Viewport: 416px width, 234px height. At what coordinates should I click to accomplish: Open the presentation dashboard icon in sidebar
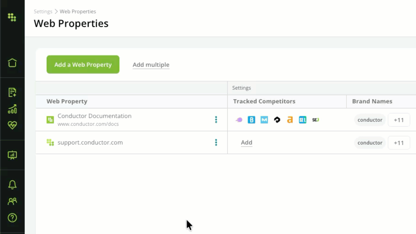click(x=12, y=155)
